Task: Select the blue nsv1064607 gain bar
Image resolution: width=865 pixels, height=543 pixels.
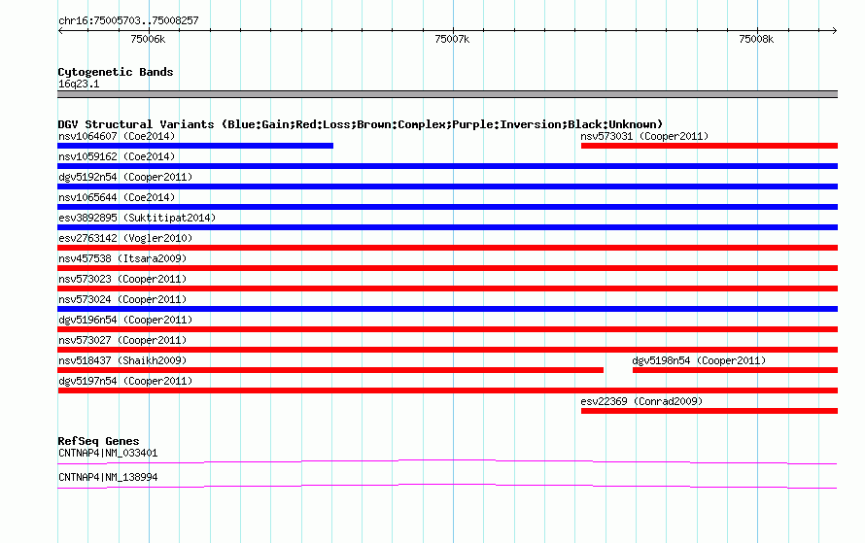Action: point(195,146)
